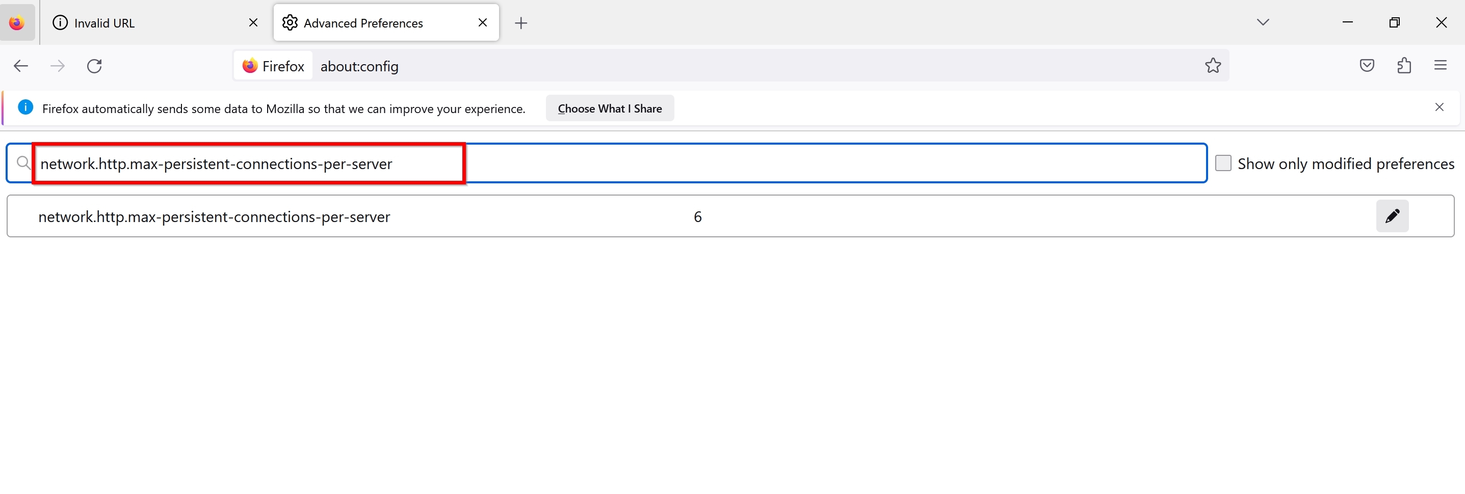
Task: Click the Firefox identity box in address bar
Action: [274, 66]
